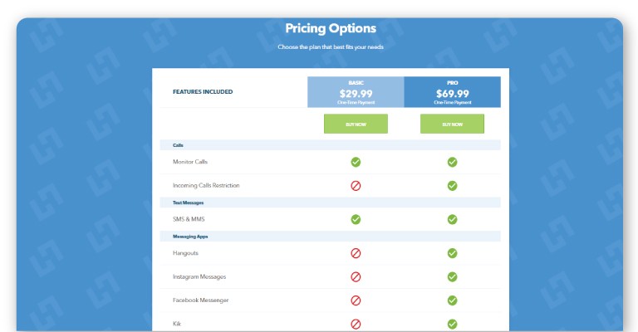Click the Calls category header row

(x=330, y=145)
